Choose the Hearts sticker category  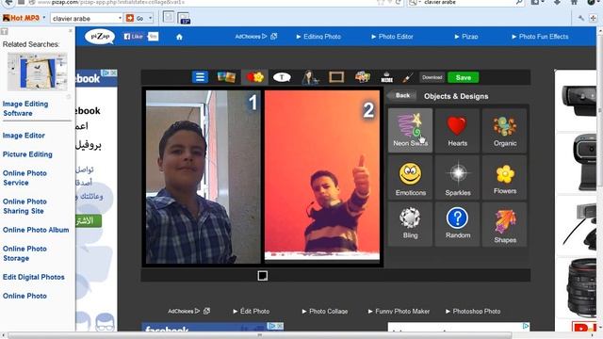(x=457, y=130)
